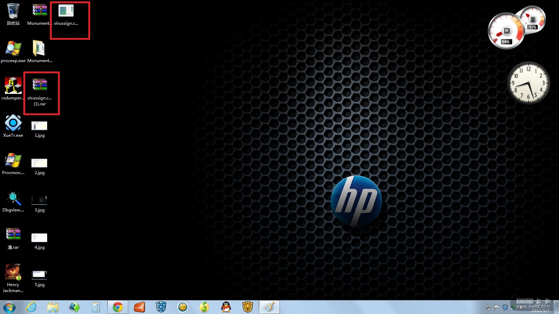This screenshot has width=559, height=314.
Task: Open the QQ penguin taskbar icon
Action: 226,307
